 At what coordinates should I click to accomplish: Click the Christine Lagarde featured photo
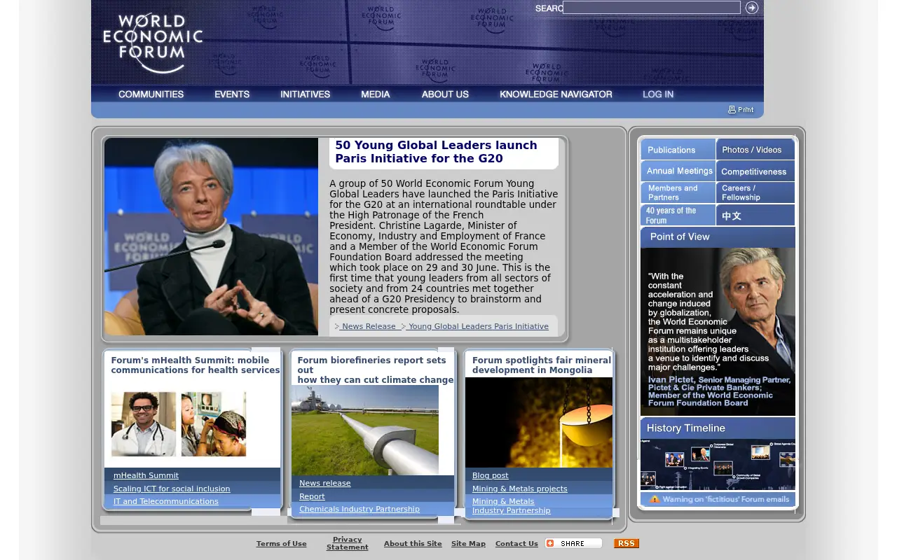[x=211, y=237]
